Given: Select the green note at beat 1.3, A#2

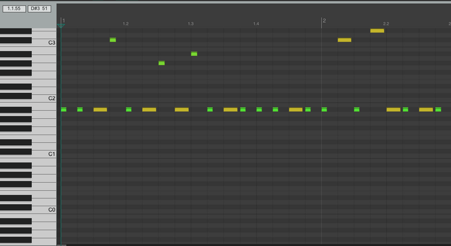Looking at the screenshot, I should pyautogui.click(x=194, y=54).
